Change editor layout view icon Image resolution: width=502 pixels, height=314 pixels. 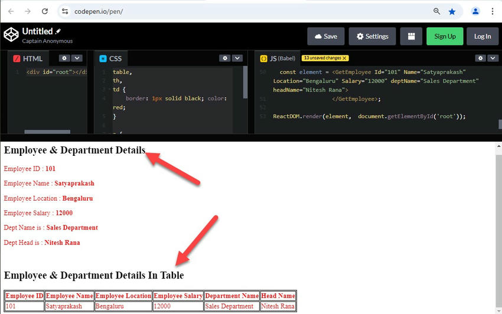[412, 36]
